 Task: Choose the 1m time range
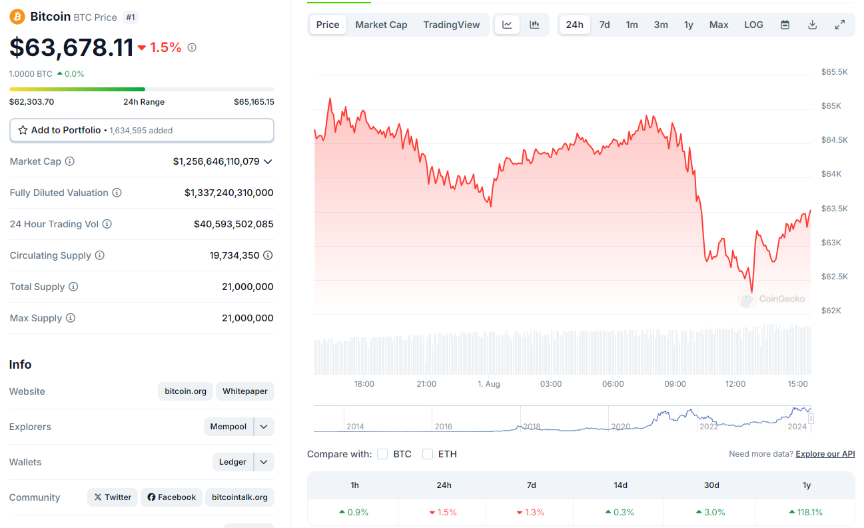point(632,25)
